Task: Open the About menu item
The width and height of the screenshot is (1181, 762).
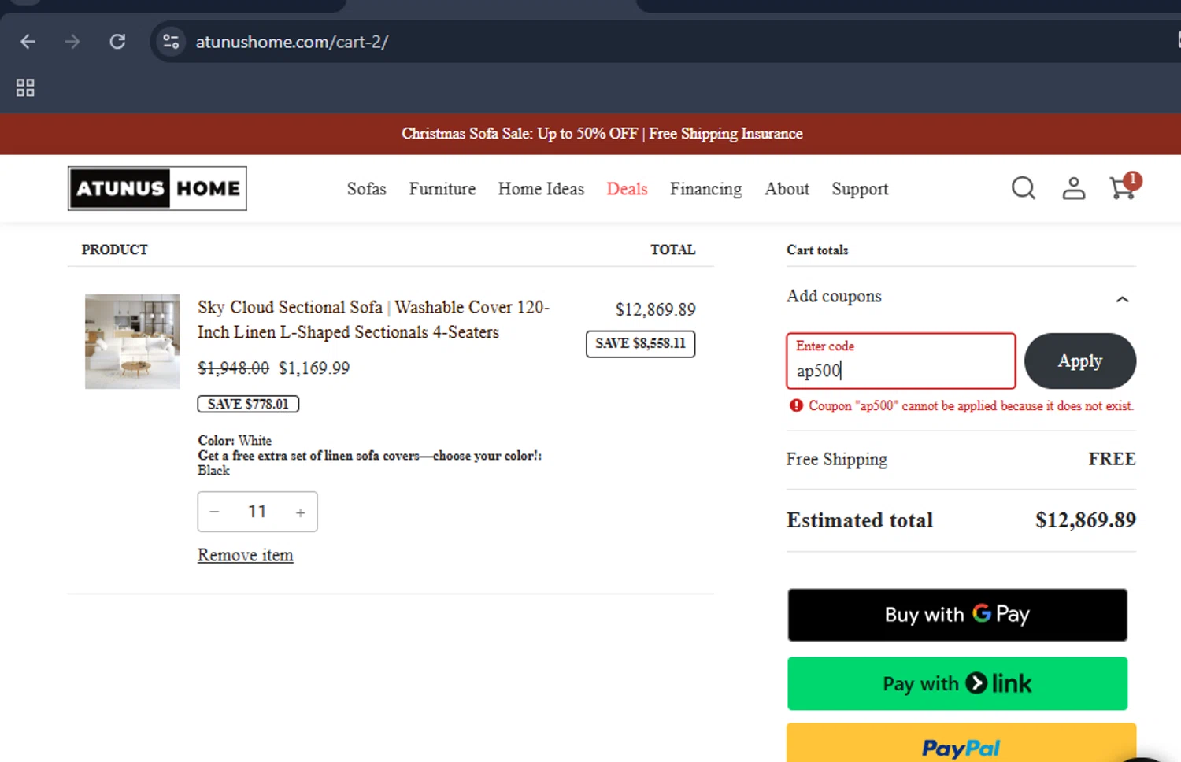Action: (x=787, y=189)
